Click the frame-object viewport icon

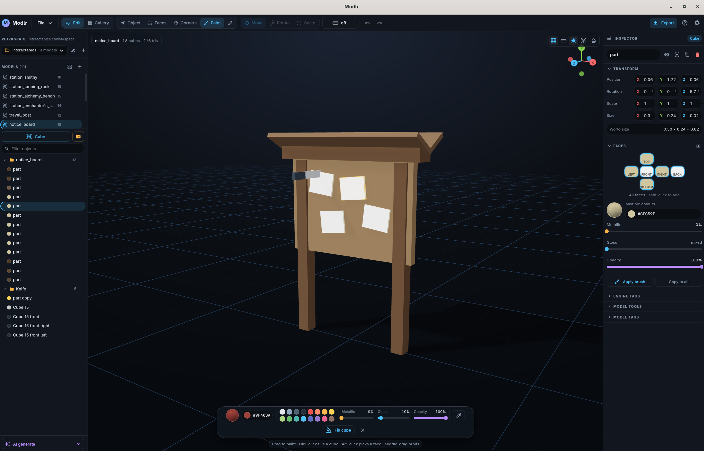(x=584, y=41)
